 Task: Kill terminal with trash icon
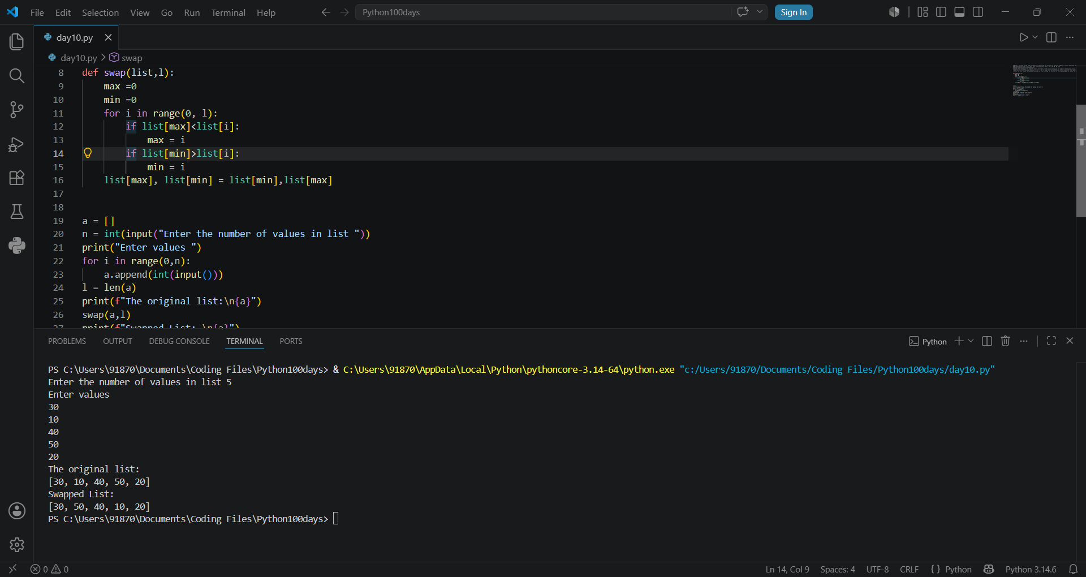coord(1005,341)
